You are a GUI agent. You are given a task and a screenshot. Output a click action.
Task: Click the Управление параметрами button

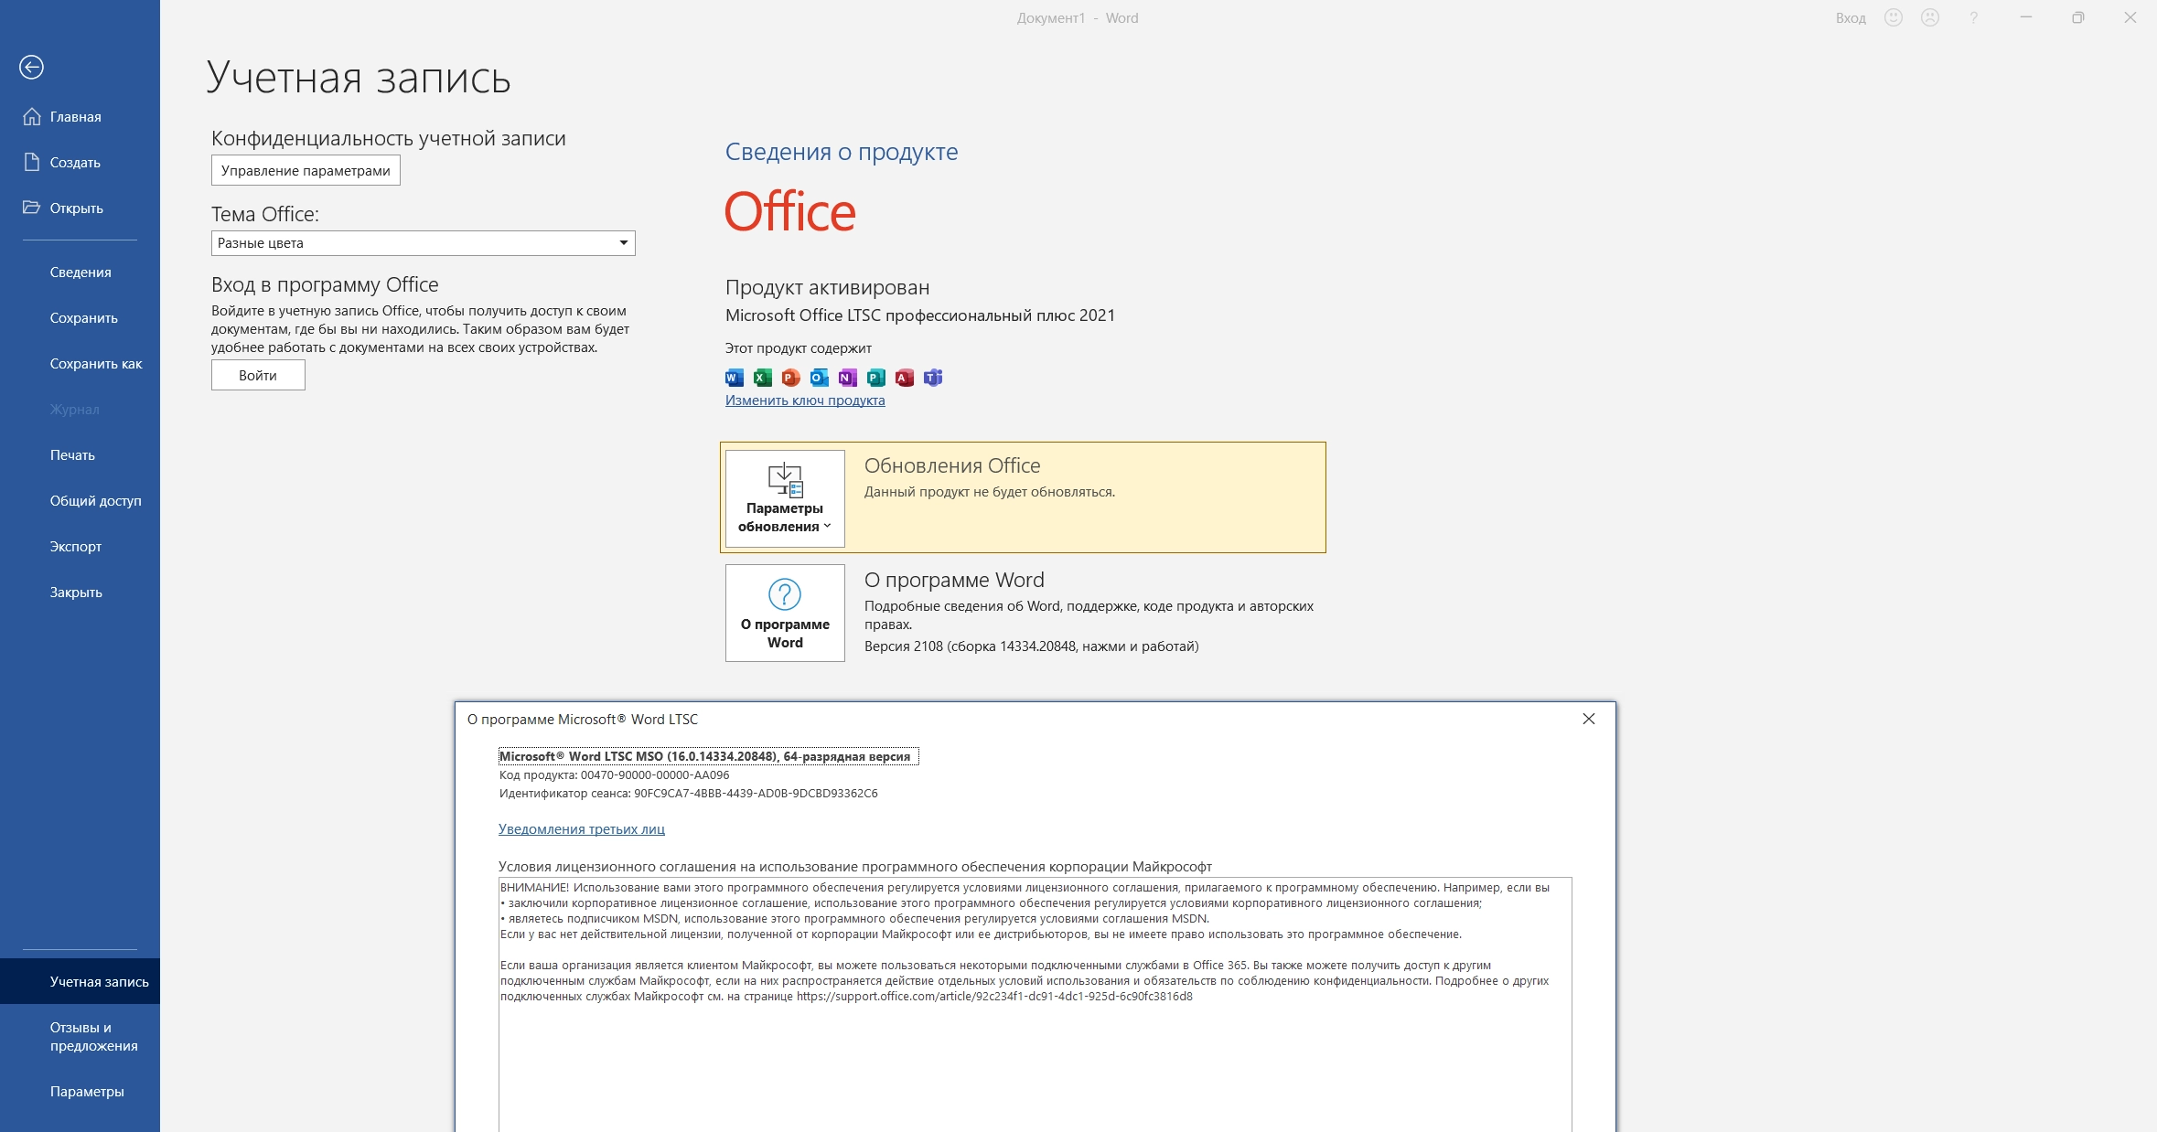(306, 170)
